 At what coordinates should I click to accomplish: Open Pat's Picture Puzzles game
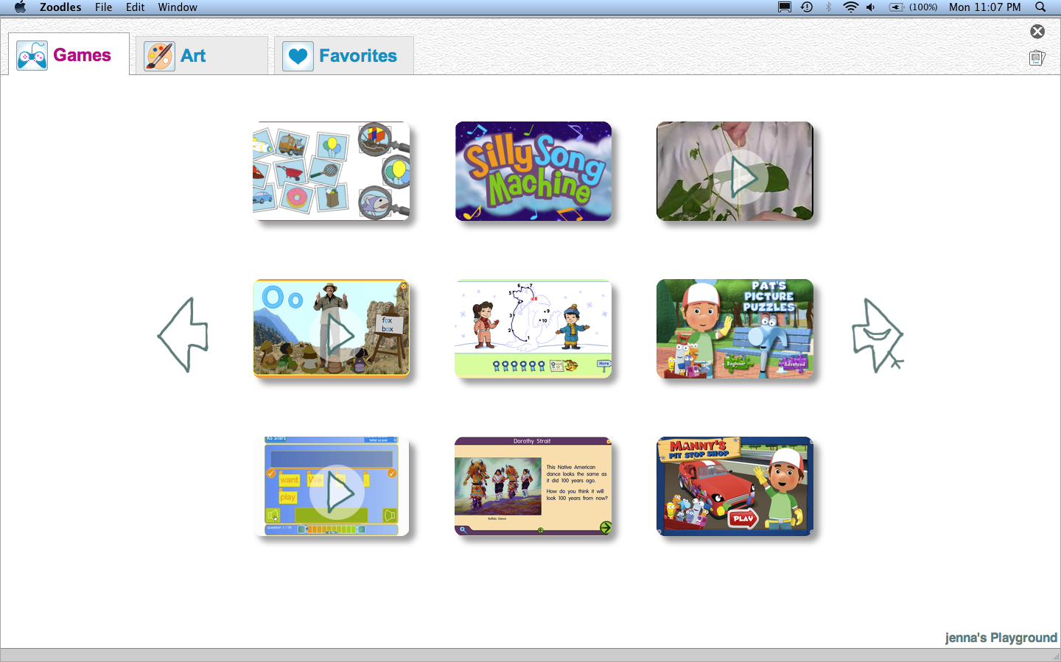click(735, 328)
